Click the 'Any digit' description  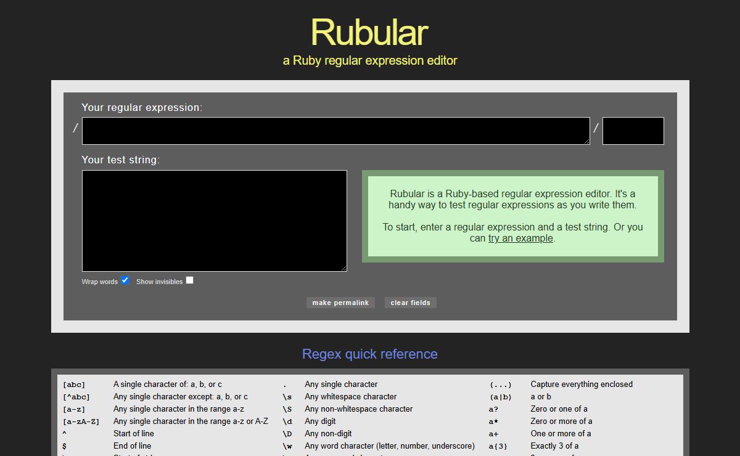320,421
